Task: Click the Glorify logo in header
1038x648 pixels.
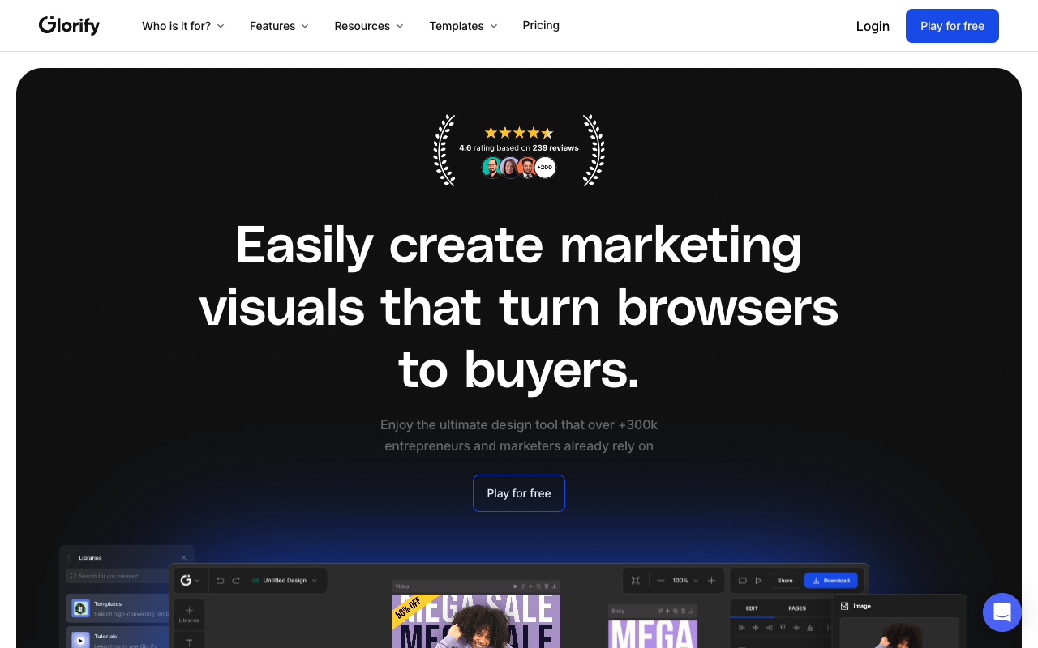Action: click(x=70, y=26)
